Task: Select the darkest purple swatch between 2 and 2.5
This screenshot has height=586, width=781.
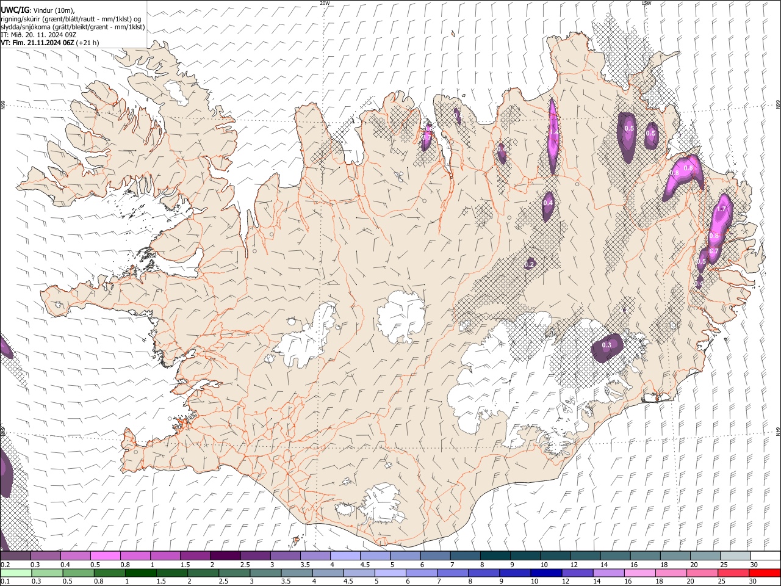Action: coord(225,556)
